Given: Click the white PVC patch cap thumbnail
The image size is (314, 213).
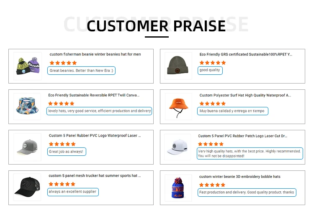Looking at the screenshot, I should point(178,147).
